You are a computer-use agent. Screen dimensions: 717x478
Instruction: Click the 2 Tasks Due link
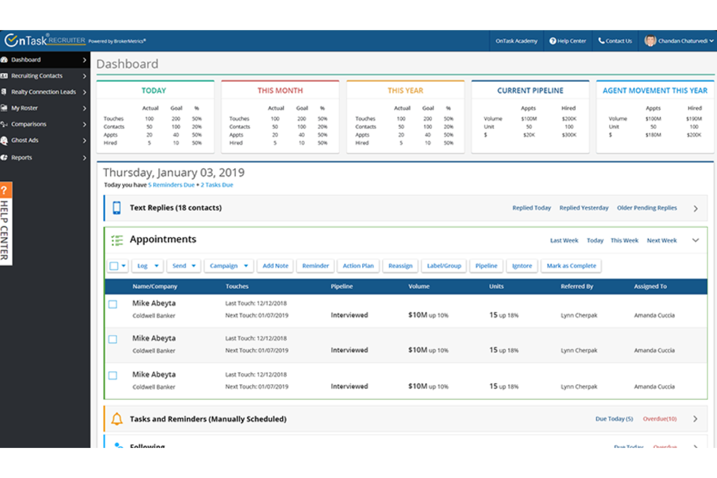tap(217, 185)
